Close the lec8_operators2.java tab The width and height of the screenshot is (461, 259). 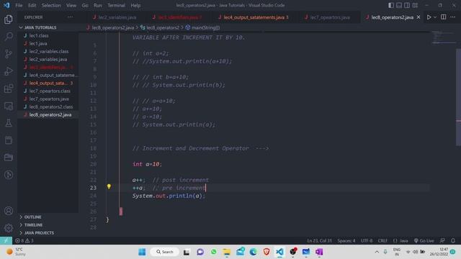pyautogui.click(x=419, y=17)
